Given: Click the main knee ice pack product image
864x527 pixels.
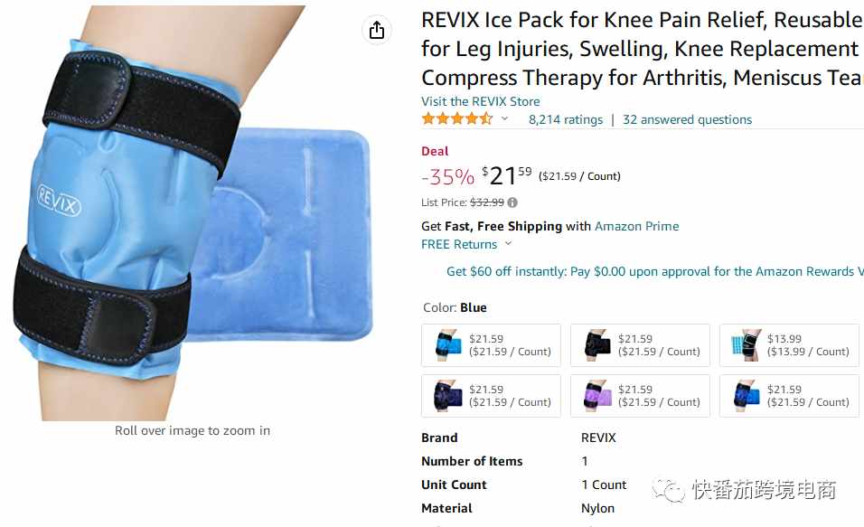Looking at the screenshot, I should 193,214.
